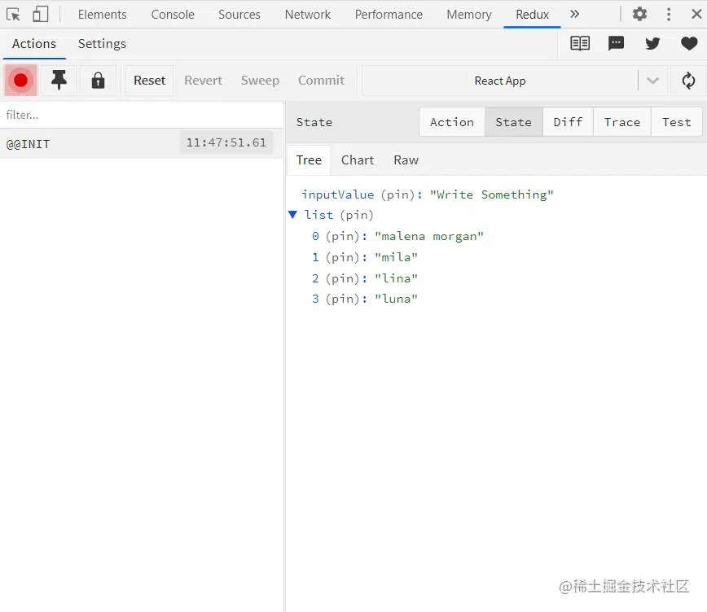Click the actions filter input field
The width and height of the screenshot is (707, 612).
(142, 115)
